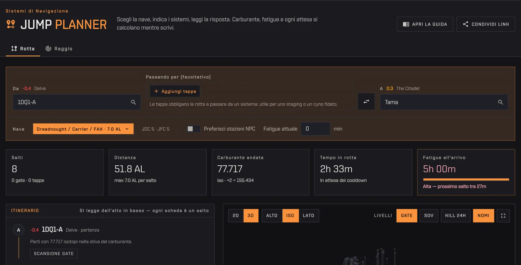Toggle the Nomi labels layer
Image resolution: width=521 pixels, height=265 pixels.
pyautogui.click(x=484, y=215)
